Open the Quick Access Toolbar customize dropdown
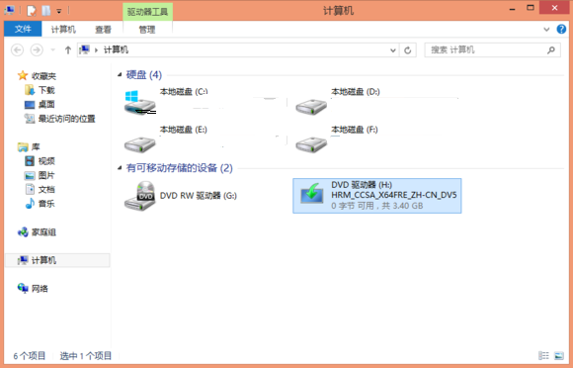573x368 pixels. 59,11
